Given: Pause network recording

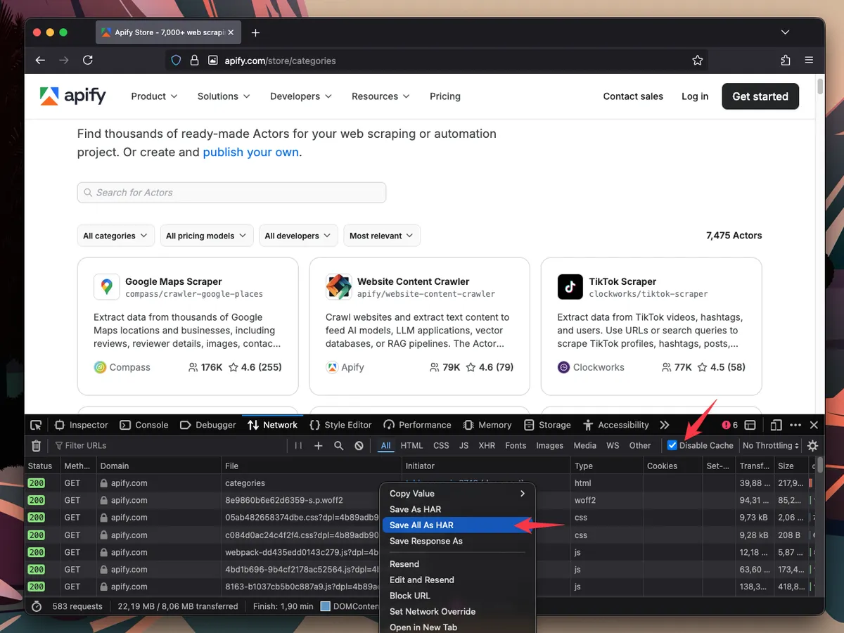Looking at the screenshot, I should (298, 445).
